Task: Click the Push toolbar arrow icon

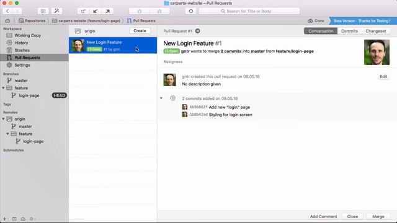Action: pos(107,11)
